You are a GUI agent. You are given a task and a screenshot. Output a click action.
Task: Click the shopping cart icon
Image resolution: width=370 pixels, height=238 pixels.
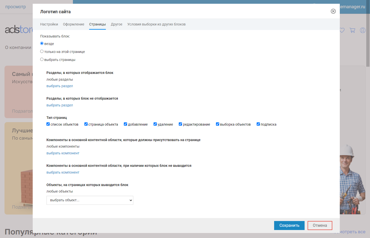[352, 30]
